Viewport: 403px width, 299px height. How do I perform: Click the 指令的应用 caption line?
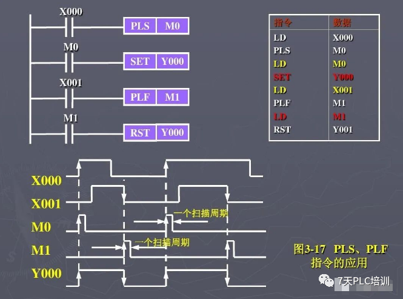339,263
